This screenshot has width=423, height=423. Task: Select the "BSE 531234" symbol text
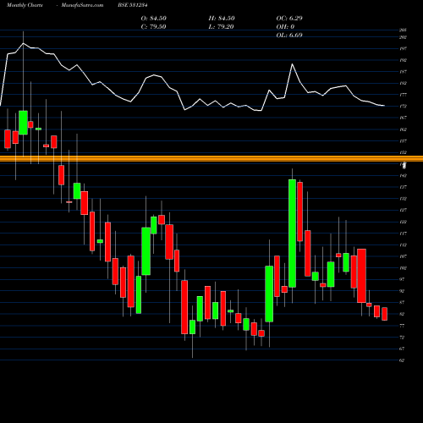(133, 5)
